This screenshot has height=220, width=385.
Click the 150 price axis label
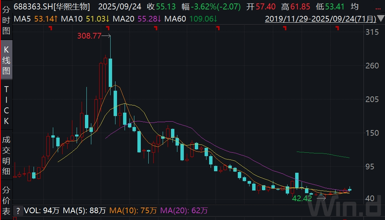tap(372, 133)
